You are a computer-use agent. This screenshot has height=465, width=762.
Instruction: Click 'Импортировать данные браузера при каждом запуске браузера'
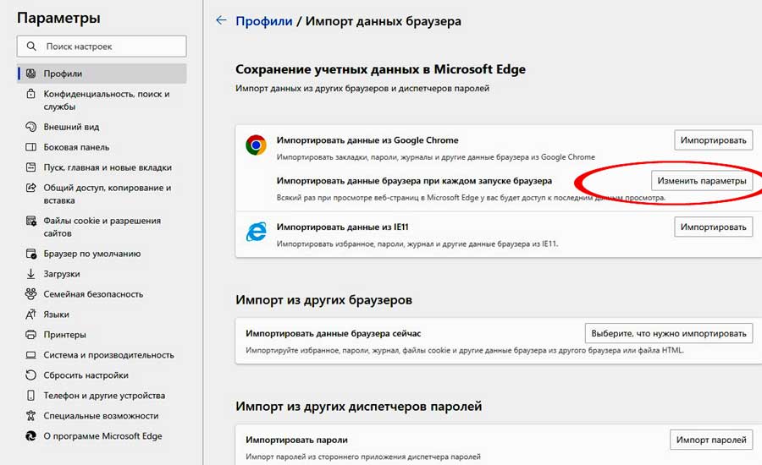pos(414,181)
